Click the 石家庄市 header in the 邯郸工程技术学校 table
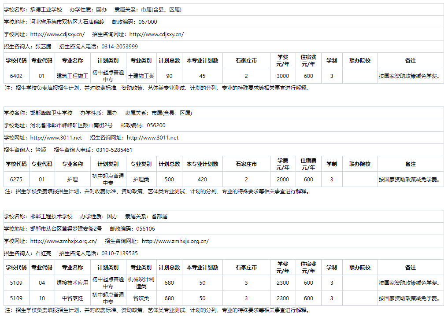Image resolution: width=448 pixels, height=316 pixels. [x=246, y=267]
